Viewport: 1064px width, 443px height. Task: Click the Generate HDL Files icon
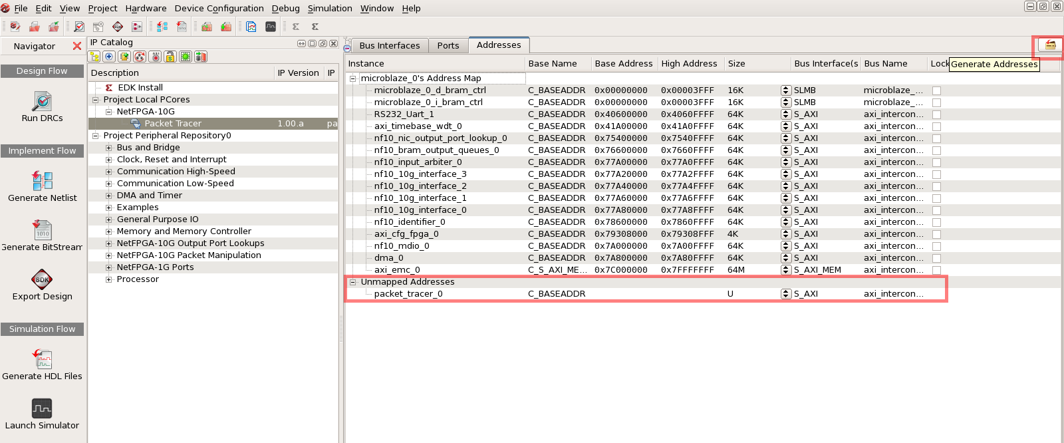tap(42, 359)
